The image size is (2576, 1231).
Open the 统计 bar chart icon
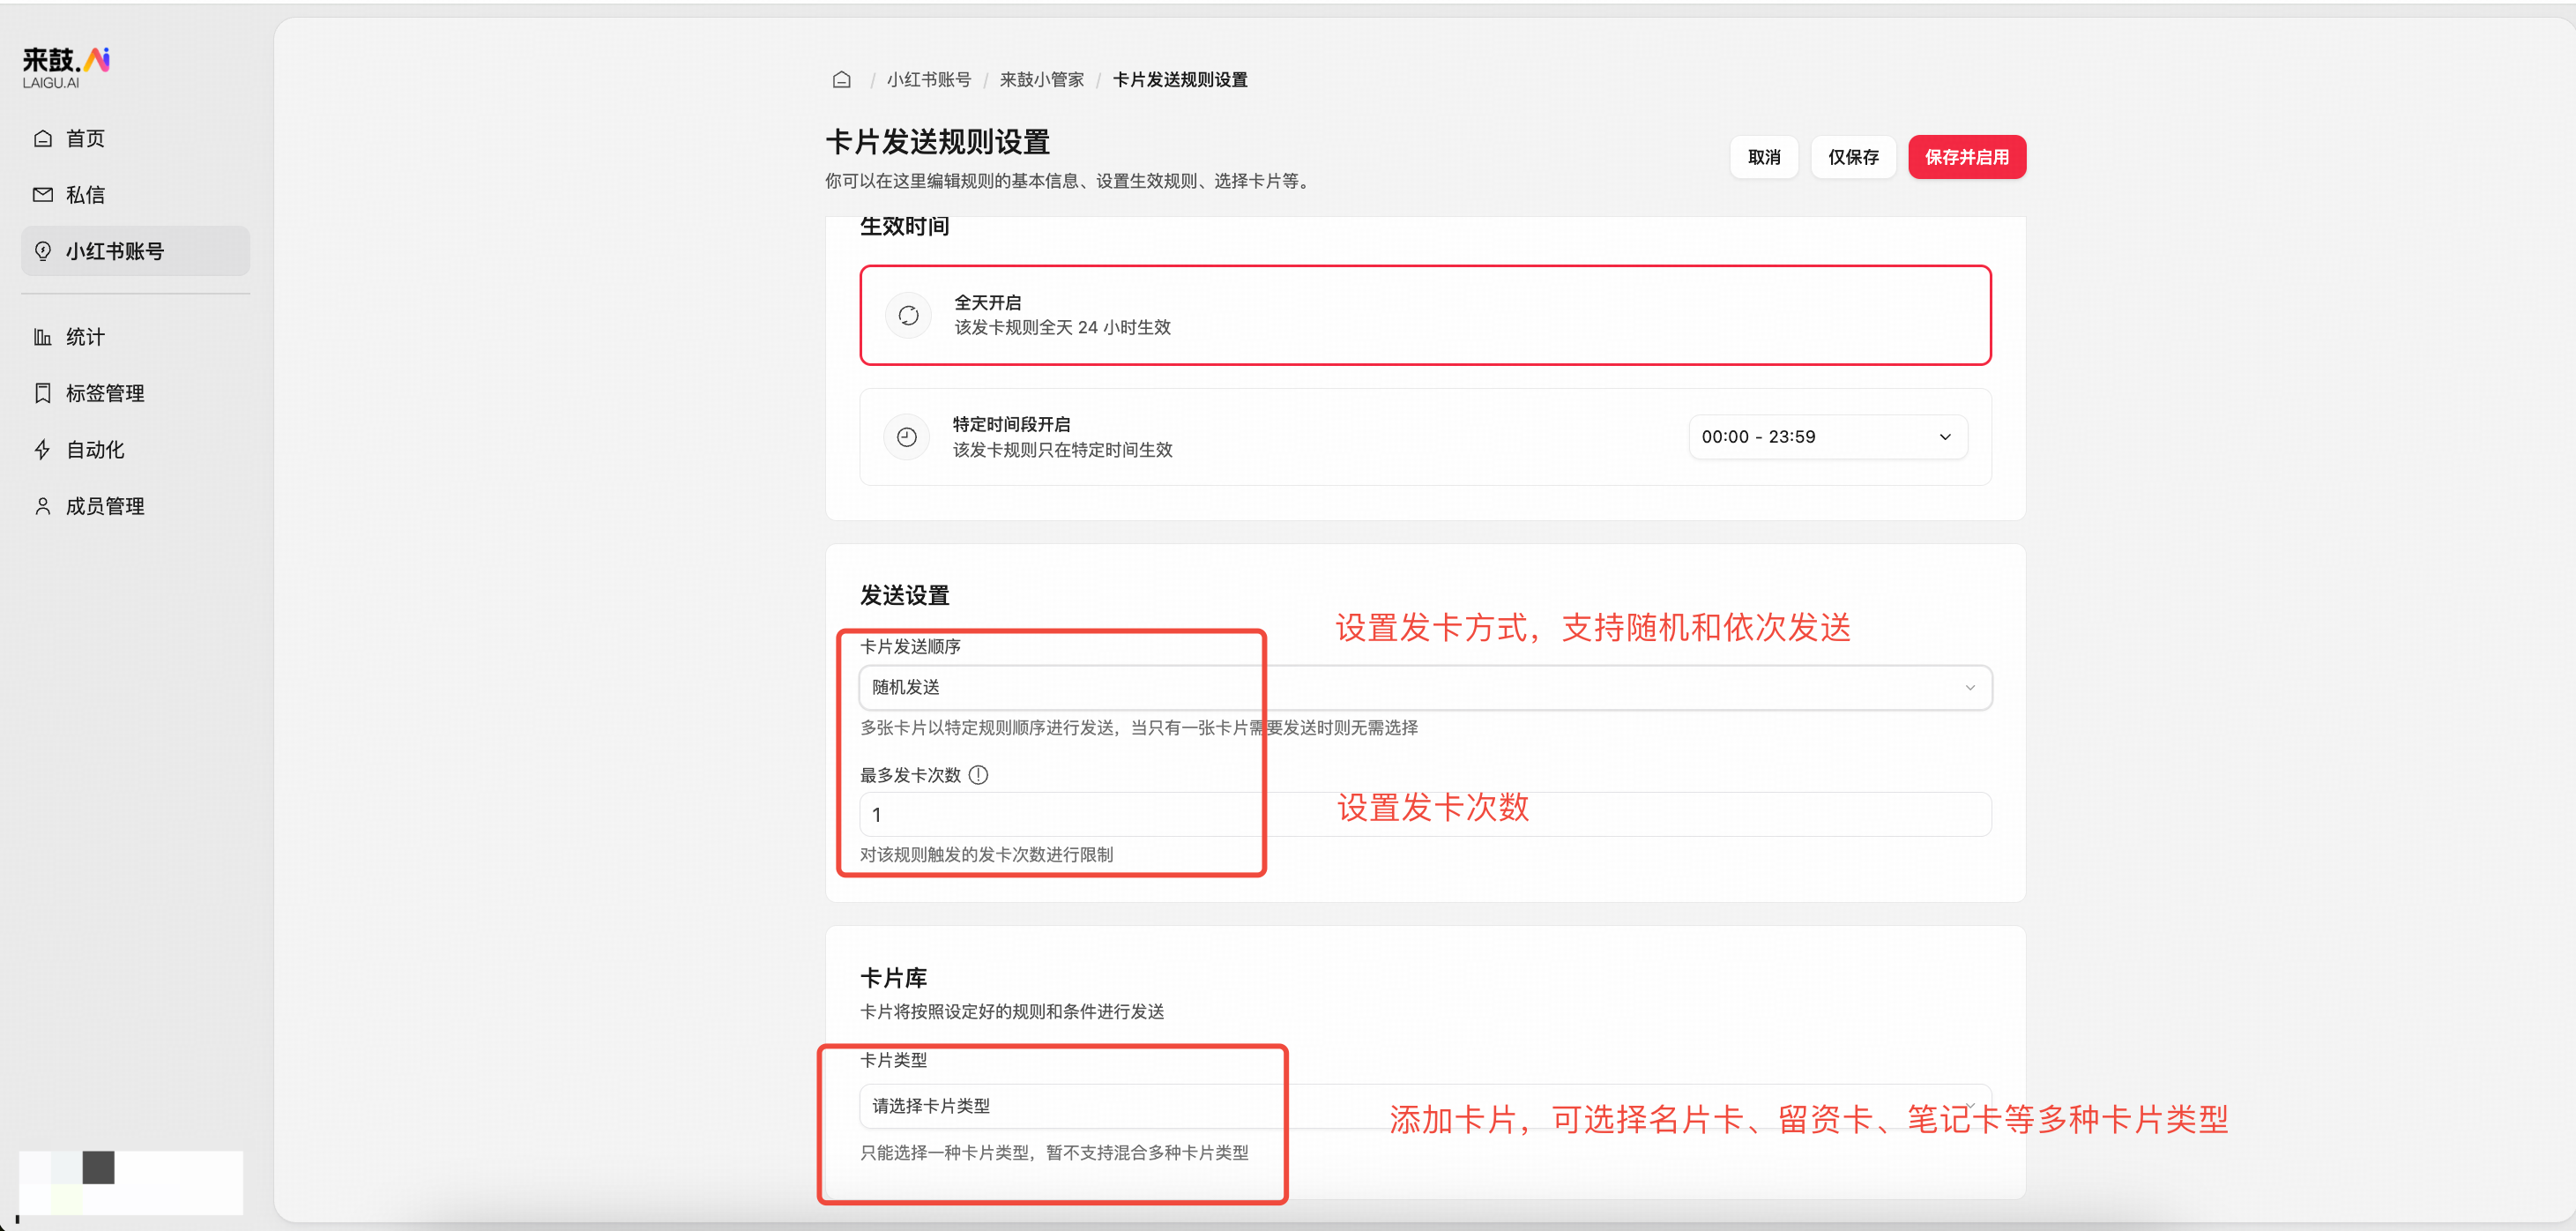42,336
